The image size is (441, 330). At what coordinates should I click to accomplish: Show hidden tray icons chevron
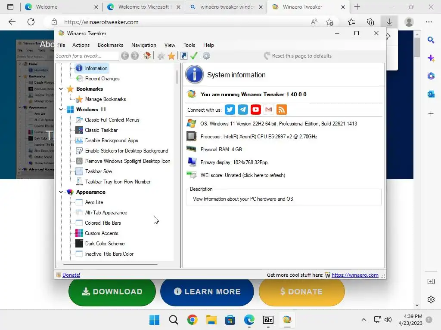[x=363, y=320]
